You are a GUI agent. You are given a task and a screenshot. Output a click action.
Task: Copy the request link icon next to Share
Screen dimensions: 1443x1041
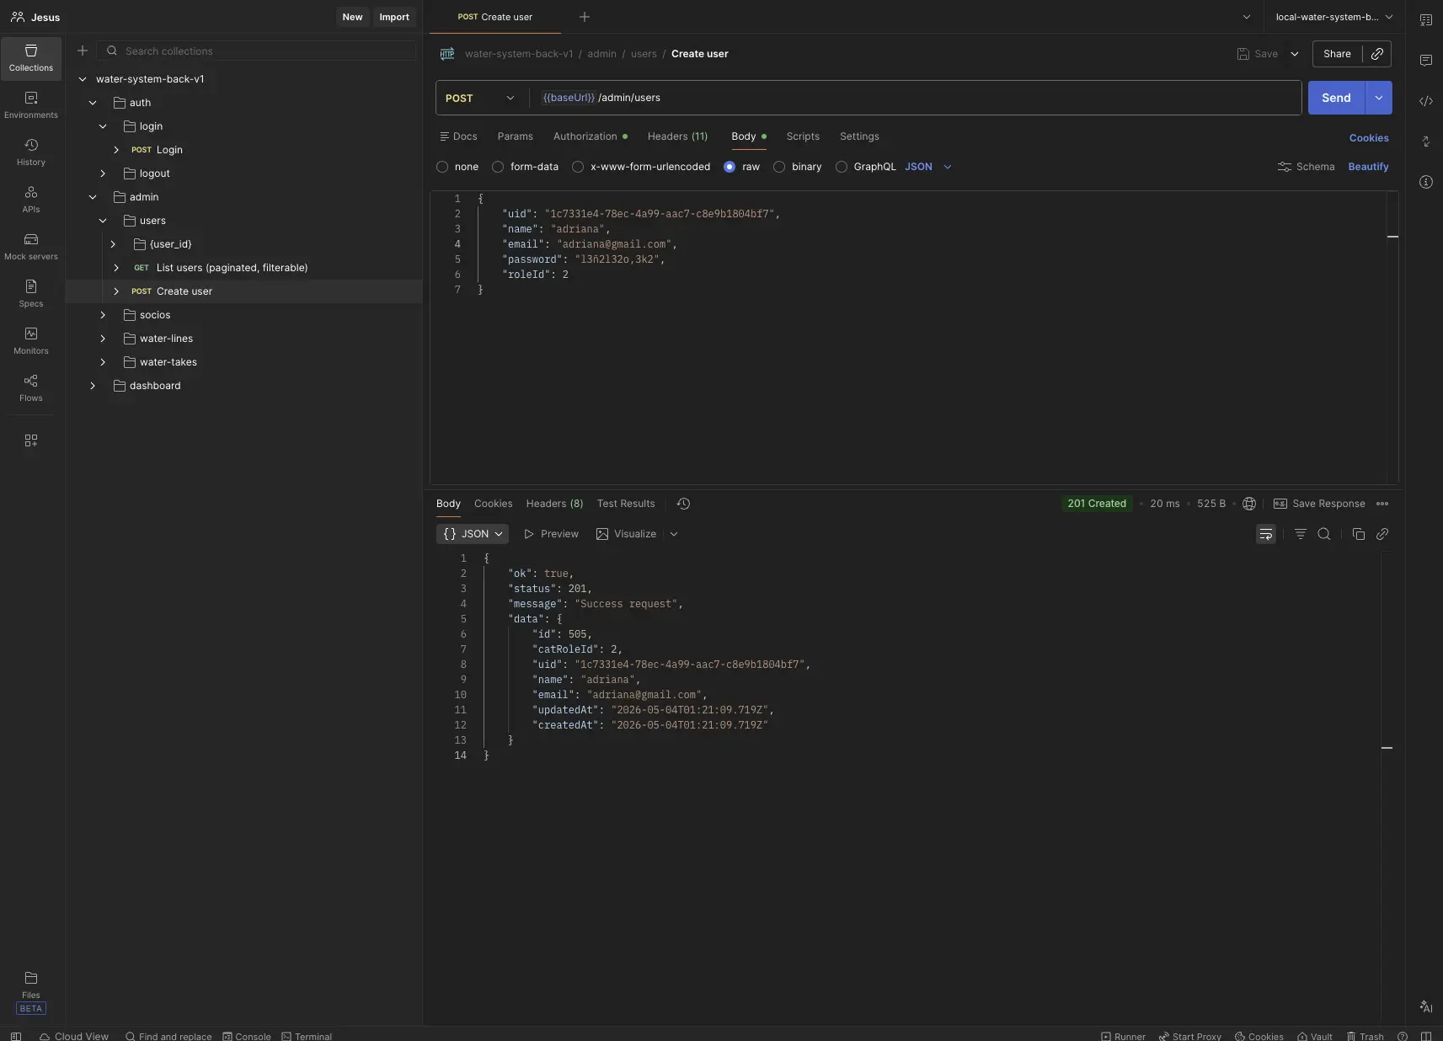pos(1377,54)
